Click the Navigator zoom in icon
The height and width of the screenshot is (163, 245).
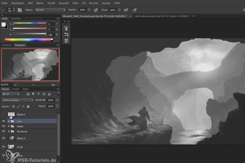point(53,85)
